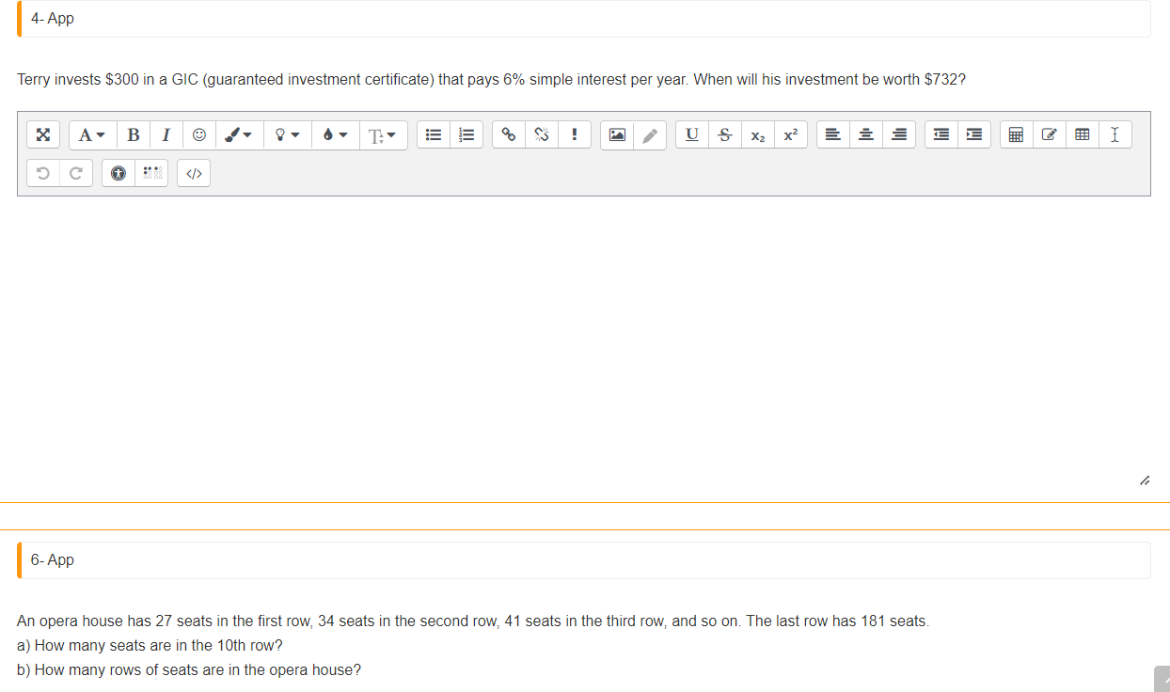Toggle underline formatting
The image size is (1170, 692).
pos(691,135)
